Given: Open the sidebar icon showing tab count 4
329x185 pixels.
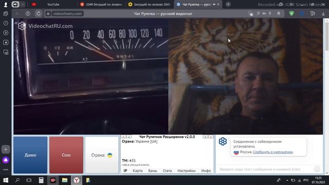Looking at the screenshot, I should 6,42.
